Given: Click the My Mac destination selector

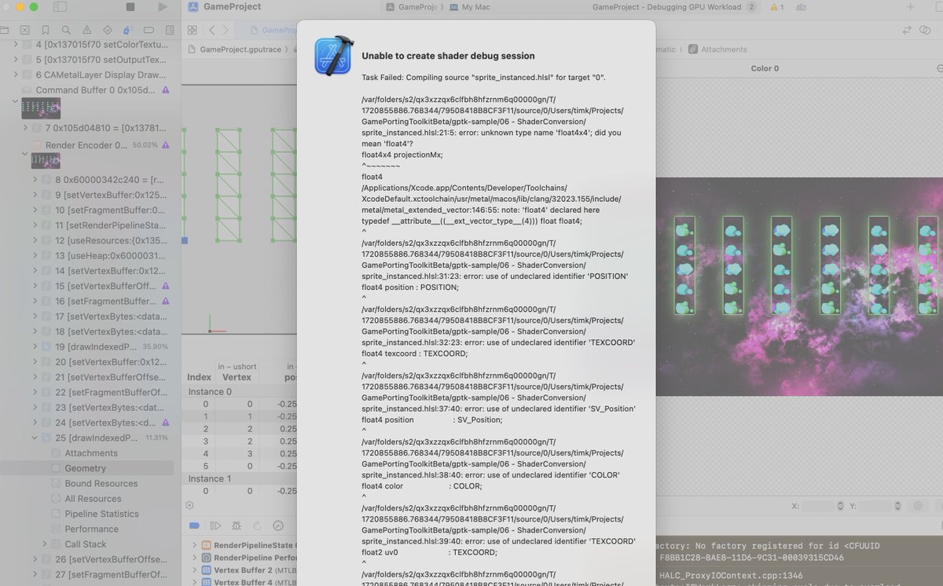Looking at the screenshot, I should pos(469,7).
